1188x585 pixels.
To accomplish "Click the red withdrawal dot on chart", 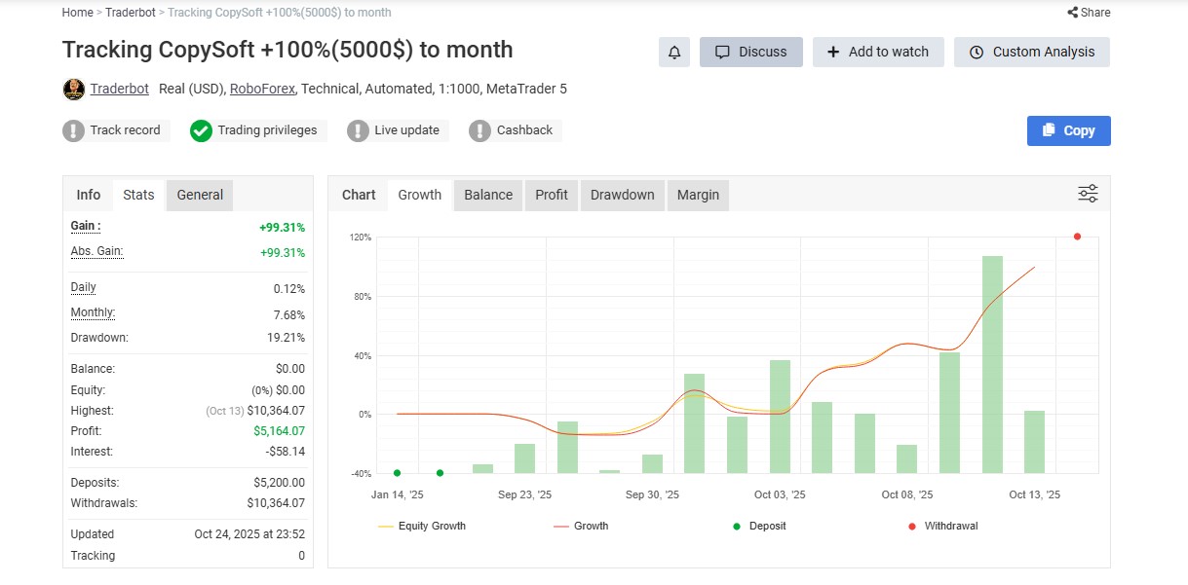I will coord(1077,237).
